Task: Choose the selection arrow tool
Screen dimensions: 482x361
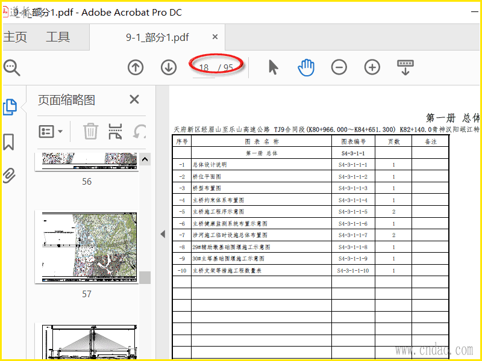Action: [273, 67]
